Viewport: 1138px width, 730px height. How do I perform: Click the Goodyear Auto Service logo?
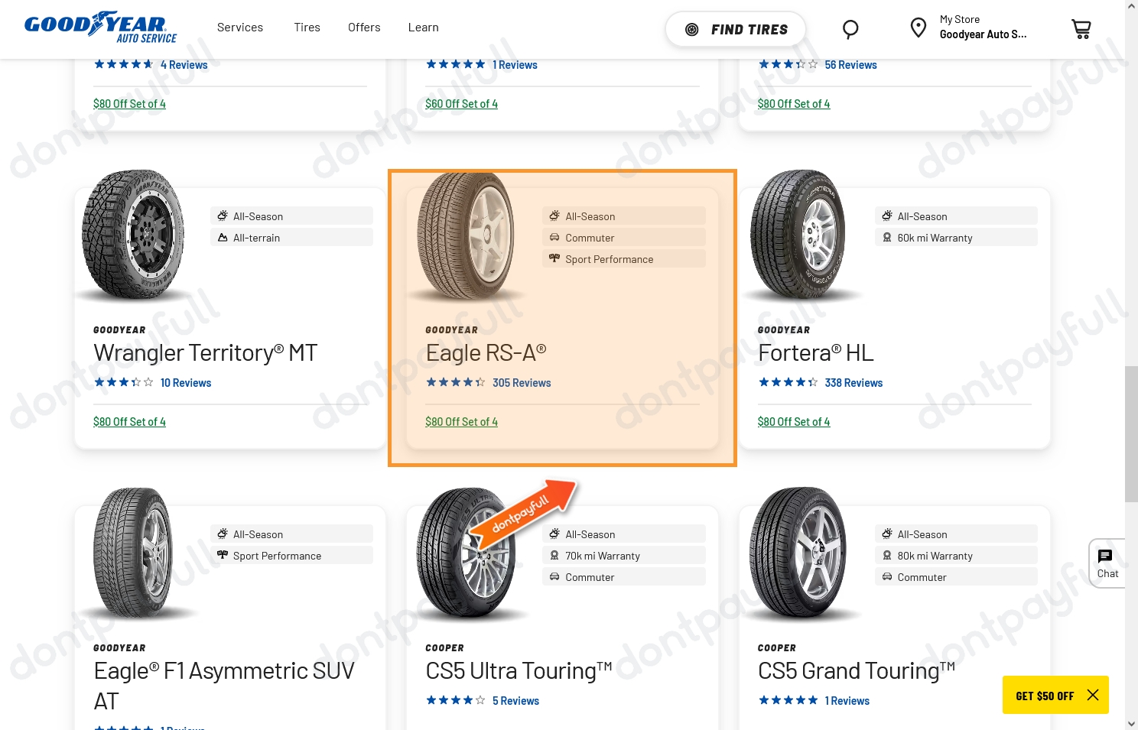coord(100,28)
